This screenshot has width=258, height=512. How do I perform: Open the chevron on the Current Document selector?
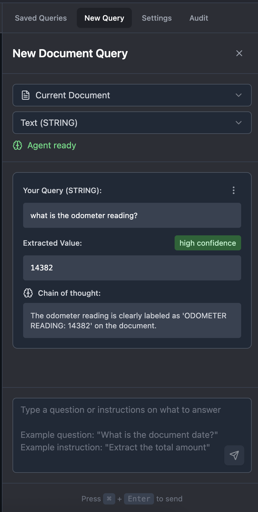tap(239, 95)
